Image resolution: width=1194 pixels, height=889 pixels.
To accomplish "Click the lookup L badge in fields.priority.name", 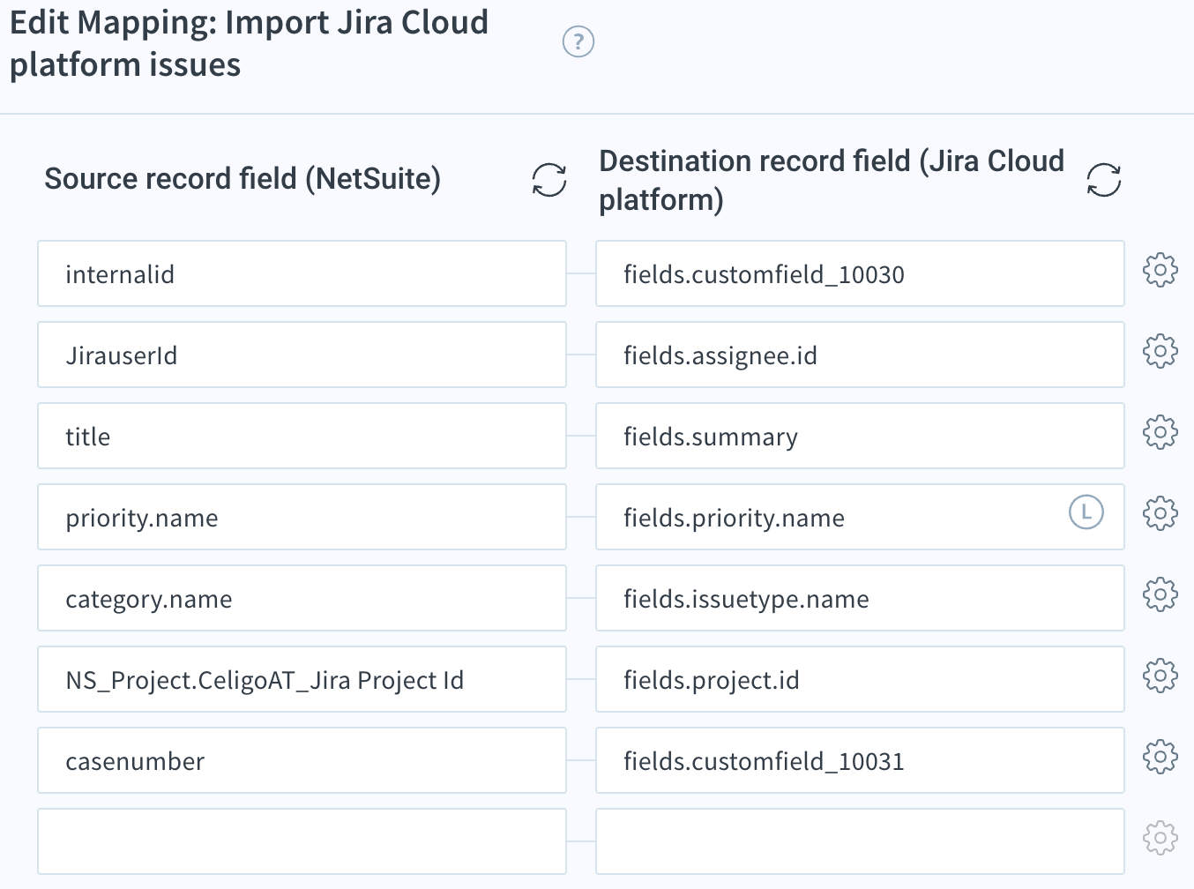I will (1086, 512).
